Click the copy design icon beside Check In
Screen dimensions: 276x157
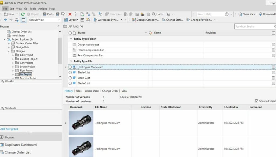click(100, 14)
